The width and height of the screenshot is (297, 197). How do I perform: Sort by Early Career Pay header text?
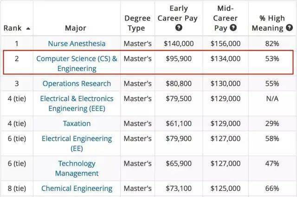[178, 13]
